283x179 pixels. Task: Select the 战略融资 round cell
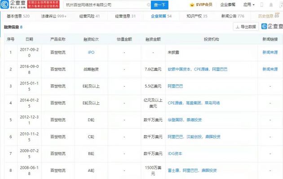[91, 69]
